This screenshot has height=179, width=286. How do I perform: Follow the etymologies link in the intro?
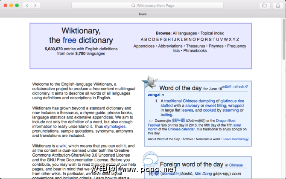pos(114,127)
